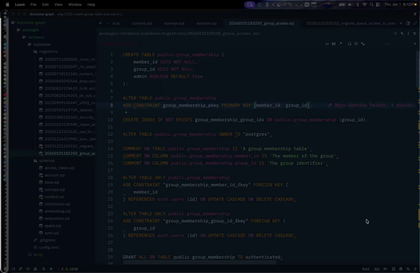Open the View menu

(58, 5)
